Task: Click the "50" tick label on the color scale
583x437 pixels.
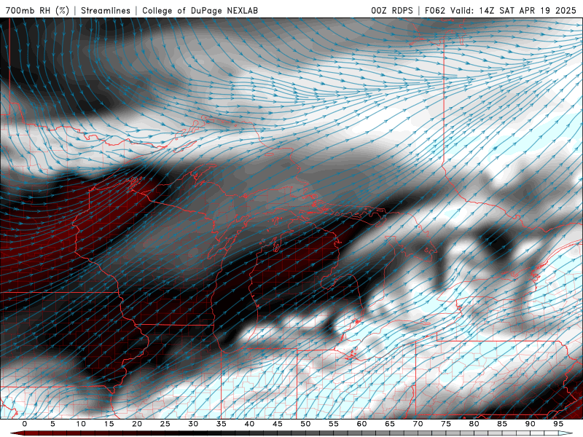Action: point(305,424)
